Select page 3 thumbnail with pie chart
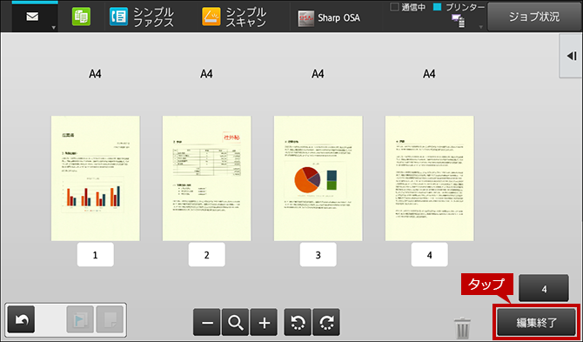 point(318,178)
